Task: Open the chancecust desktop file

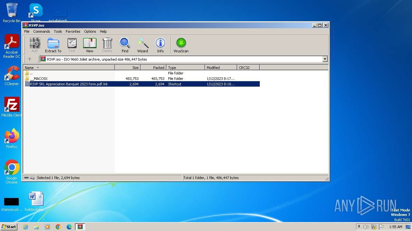Action: (x=12, y=204)
